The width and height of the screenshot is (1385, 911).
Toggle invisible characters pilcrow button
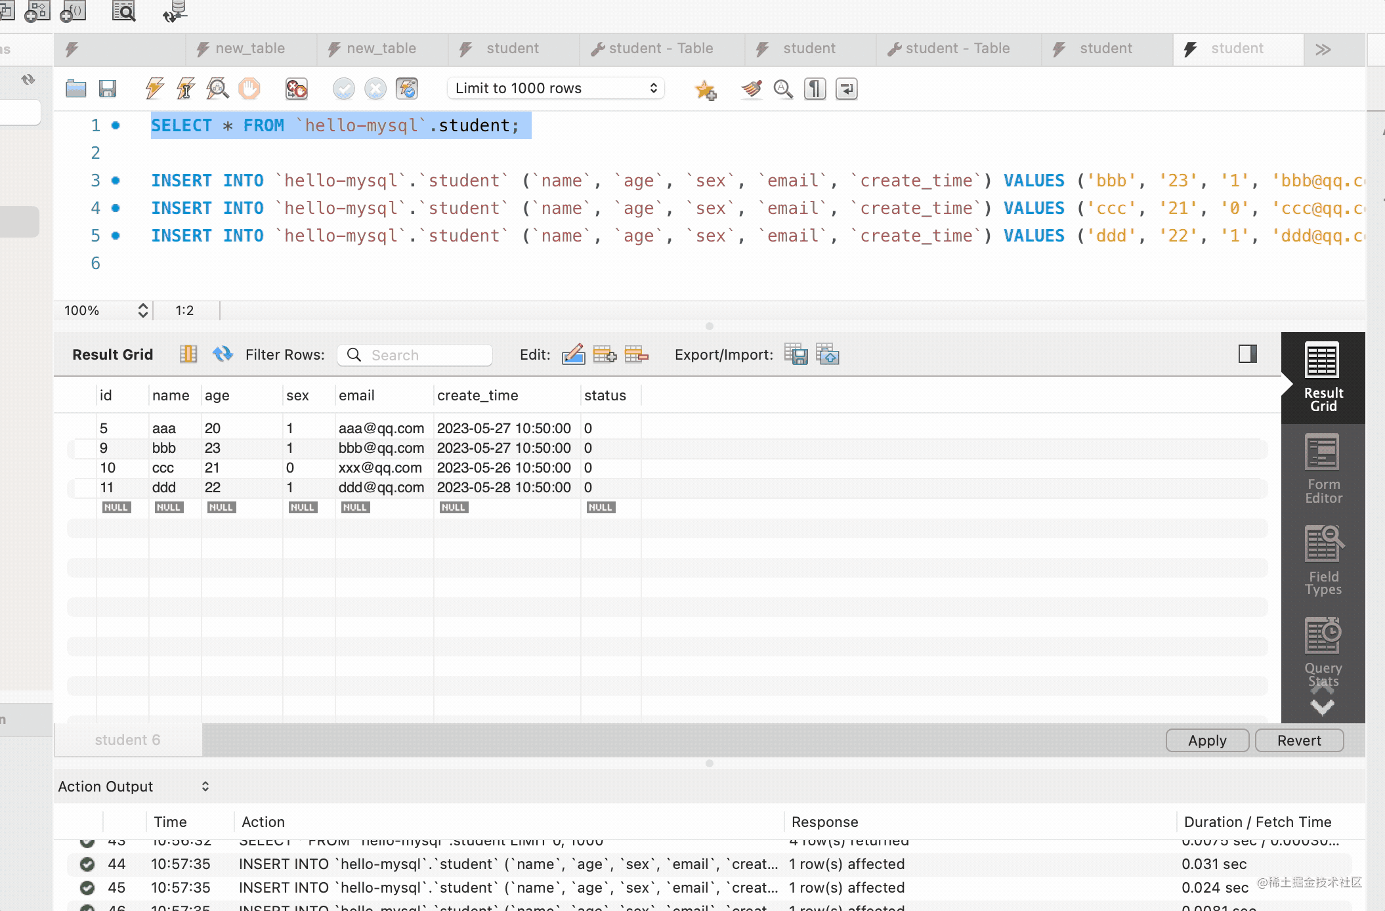tap(815, 89)
